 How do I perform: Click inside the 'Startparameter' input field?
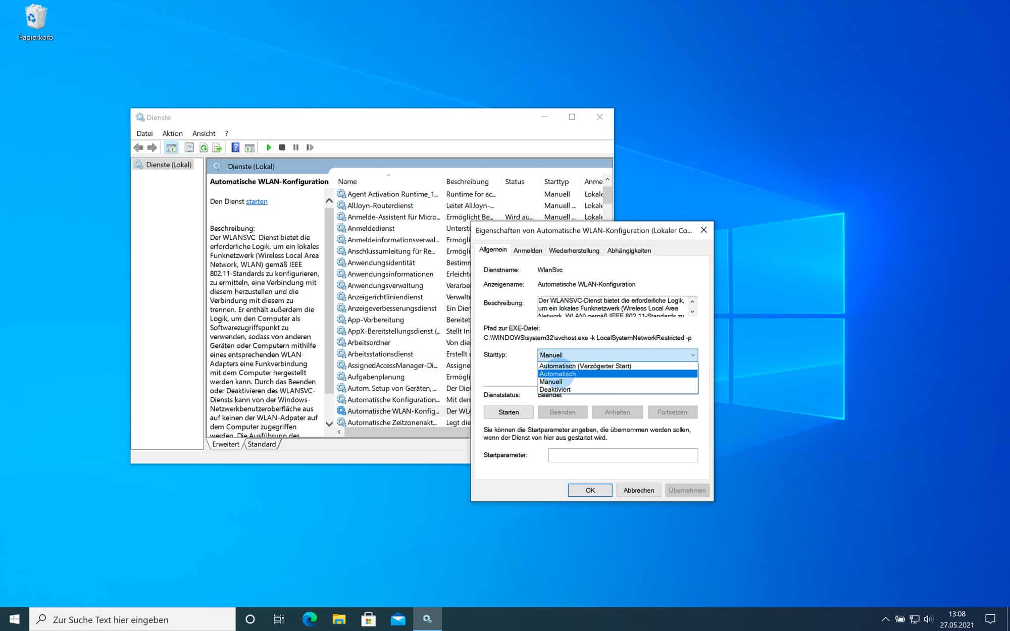pyautogui.click(x=622, y=455)
